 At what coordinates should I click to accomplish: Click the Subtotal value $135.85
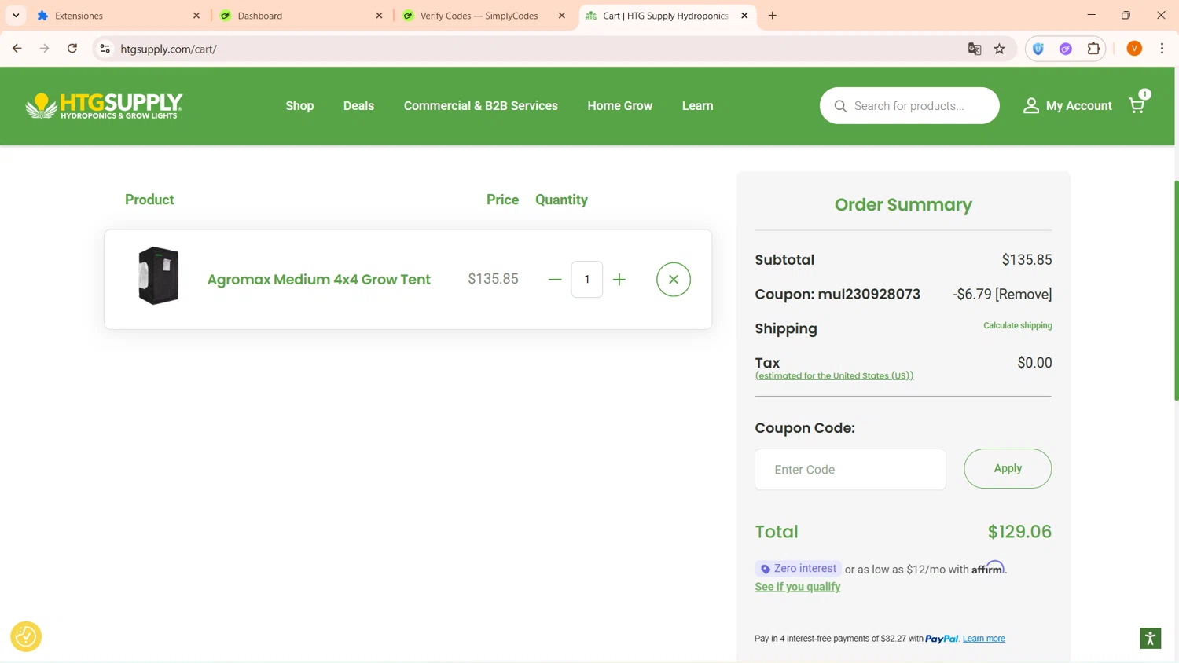pos(1027,259)
